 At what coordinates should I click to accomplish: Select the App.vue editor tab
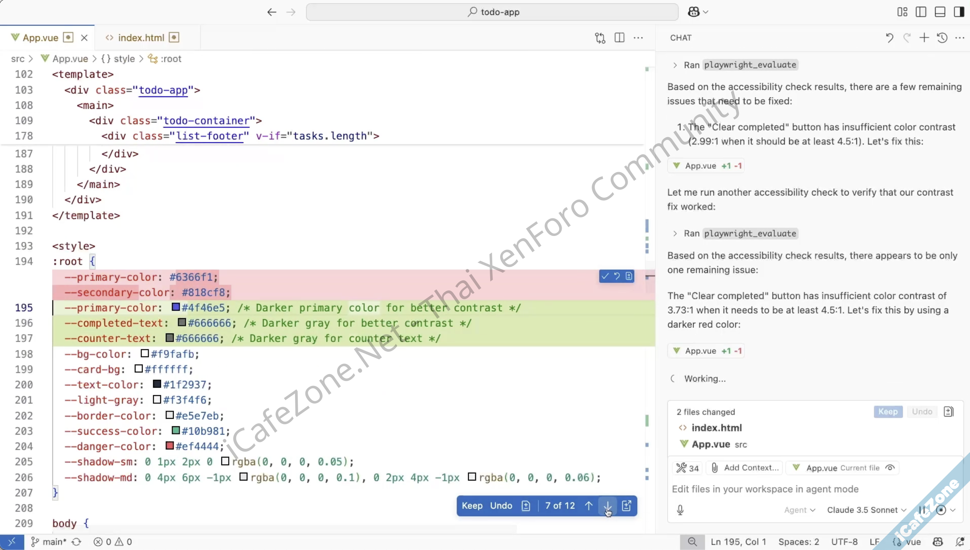click(x=40, y=38)
